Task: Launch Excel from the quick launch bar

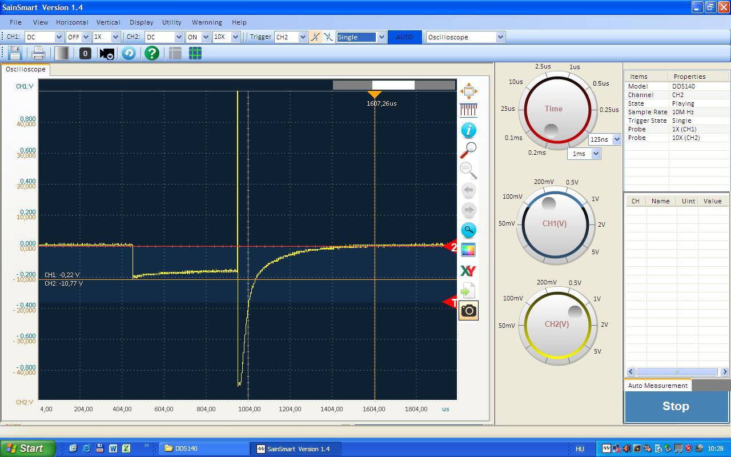Action: [126, 448]
